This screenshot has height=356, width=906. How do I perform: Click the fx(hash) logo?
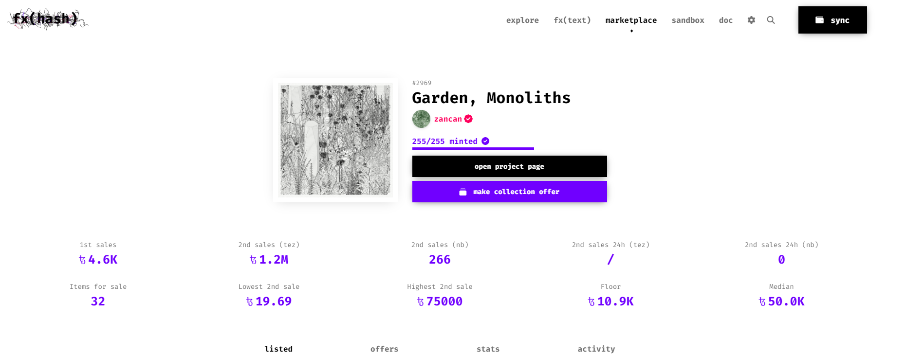click(47, 19)
